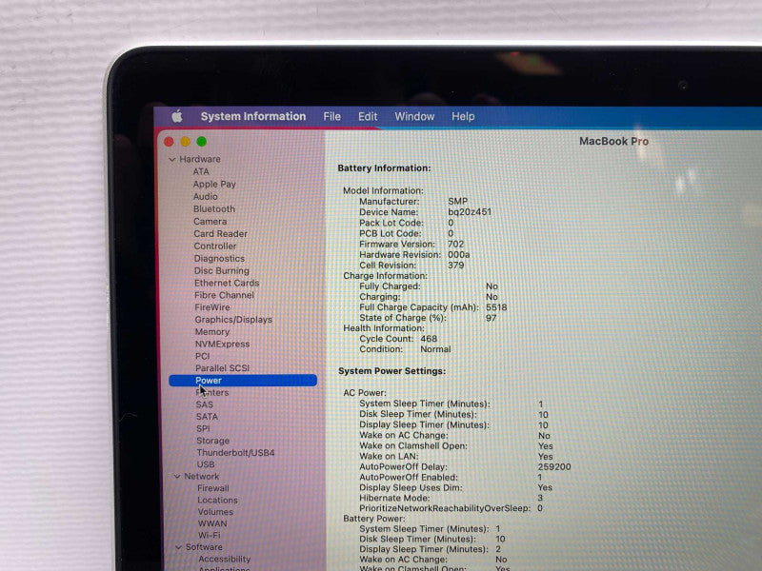Viewport: 762px width, 571px height.
Task: Select Bluetooth in the sidebar
Action: click(213, 208)
